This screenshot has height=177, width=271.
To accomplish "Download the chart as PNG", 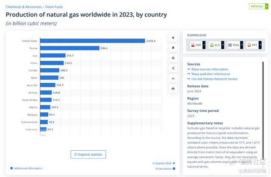I will pyautogui.click(x=233, y=45).
